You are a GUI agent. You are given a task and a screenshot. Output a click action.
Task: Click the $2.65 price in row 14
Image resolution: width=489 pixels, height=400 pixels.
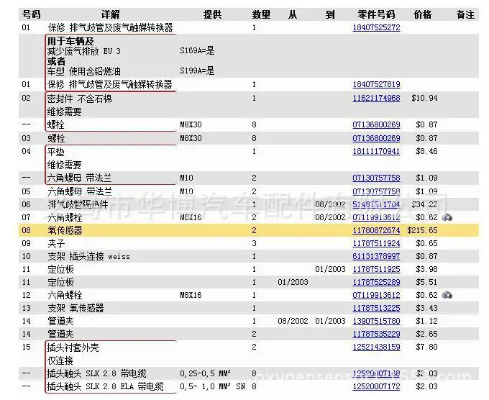(x=426, y=334)
